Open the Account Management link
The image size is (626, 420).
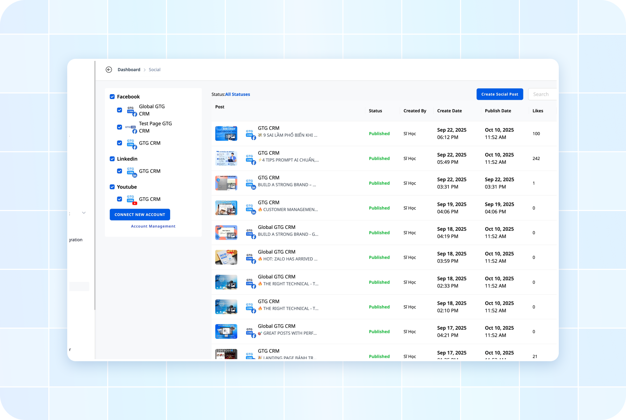point(153,226)
